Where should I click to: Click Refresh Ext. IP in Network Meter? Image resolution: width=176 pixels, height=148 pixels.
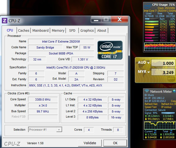point(169,104)
